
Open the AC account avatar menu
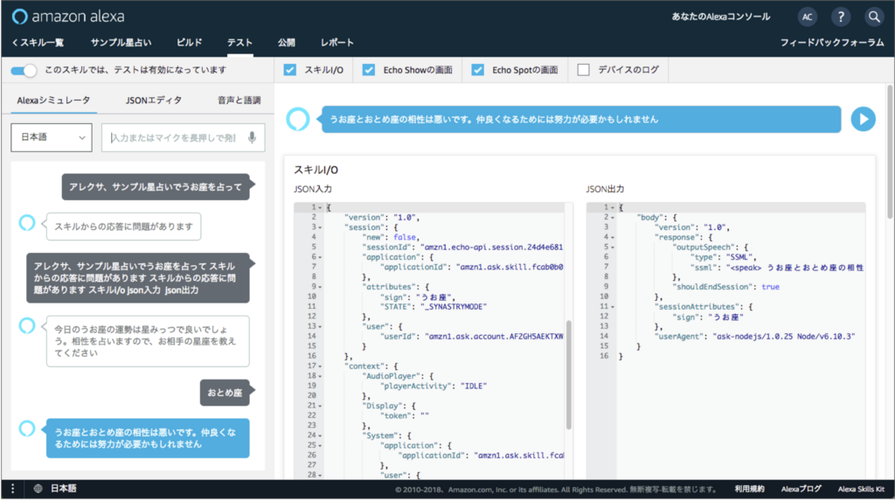807,17
